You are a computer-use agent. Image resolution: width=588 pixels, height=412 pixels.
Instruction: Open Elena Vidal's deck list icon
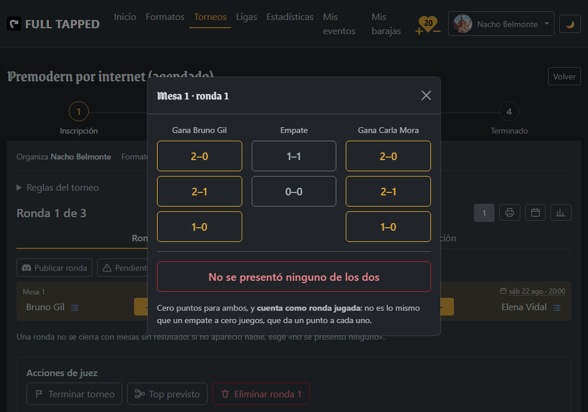point(557,308)
